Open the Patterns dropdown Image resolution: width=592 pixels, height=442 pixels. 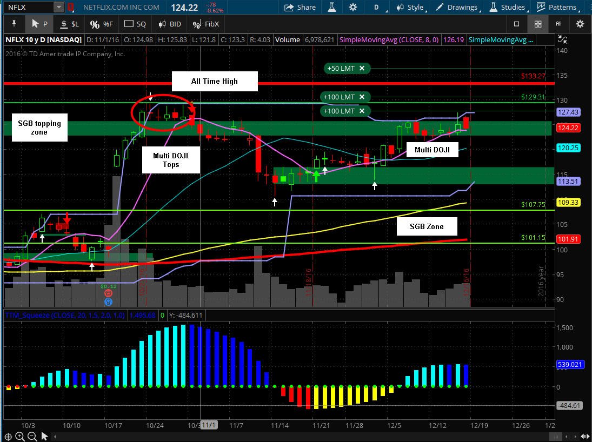point(558,7)
